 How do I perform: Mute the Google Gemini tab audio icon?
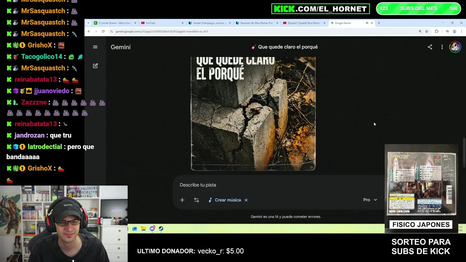tap(367, 23)
